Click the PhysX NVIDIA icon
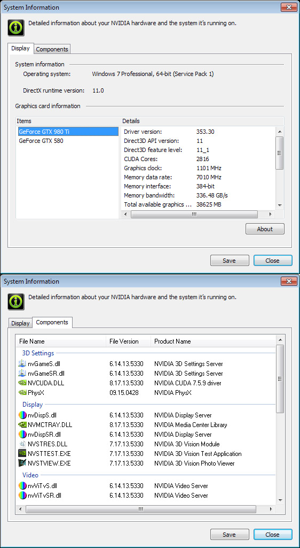This screenshot has height=548, width=300. [x=22, y=392]
